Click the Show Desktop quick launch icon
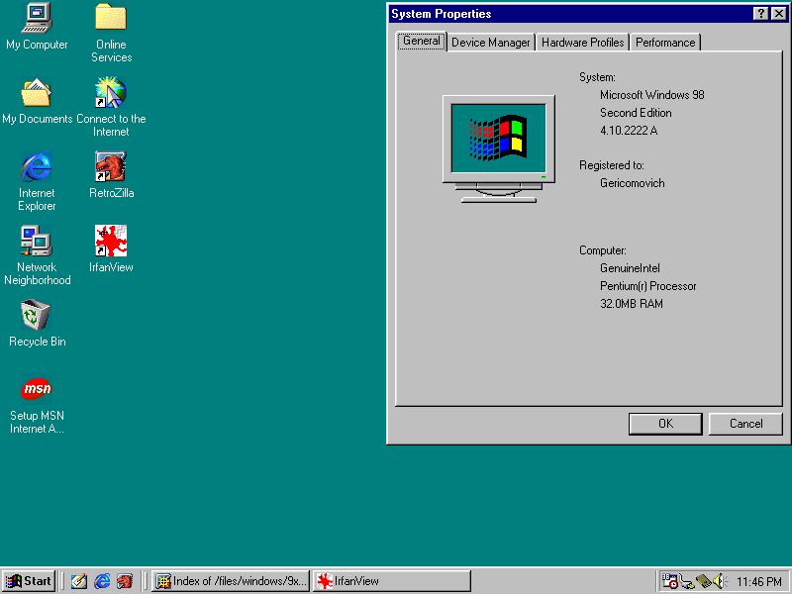The width and height of the screenshot is (792, 594). pyautogui.click(x=79, y=581)
